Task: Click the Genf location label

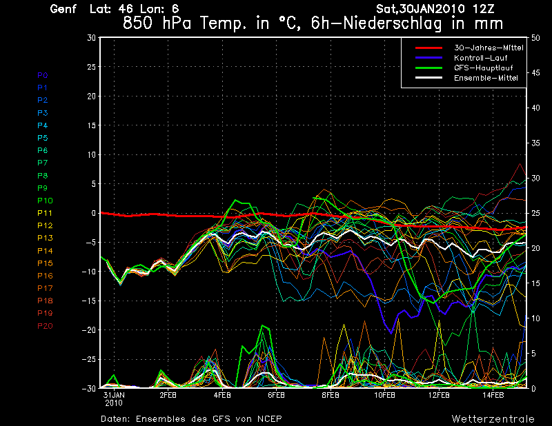Action: [63, 9]
